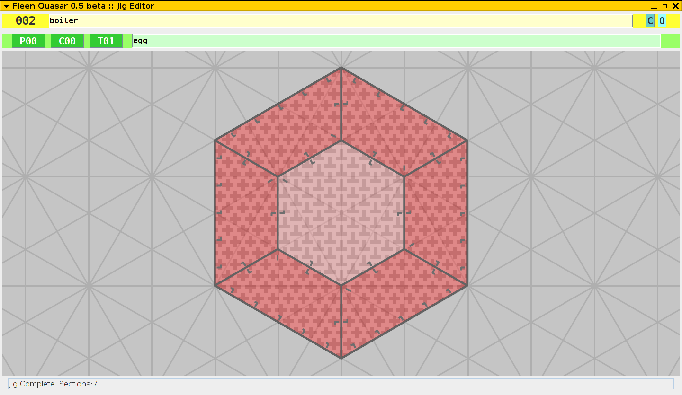Click the 'Jig Complete' status bar

(x=341, y=384)
